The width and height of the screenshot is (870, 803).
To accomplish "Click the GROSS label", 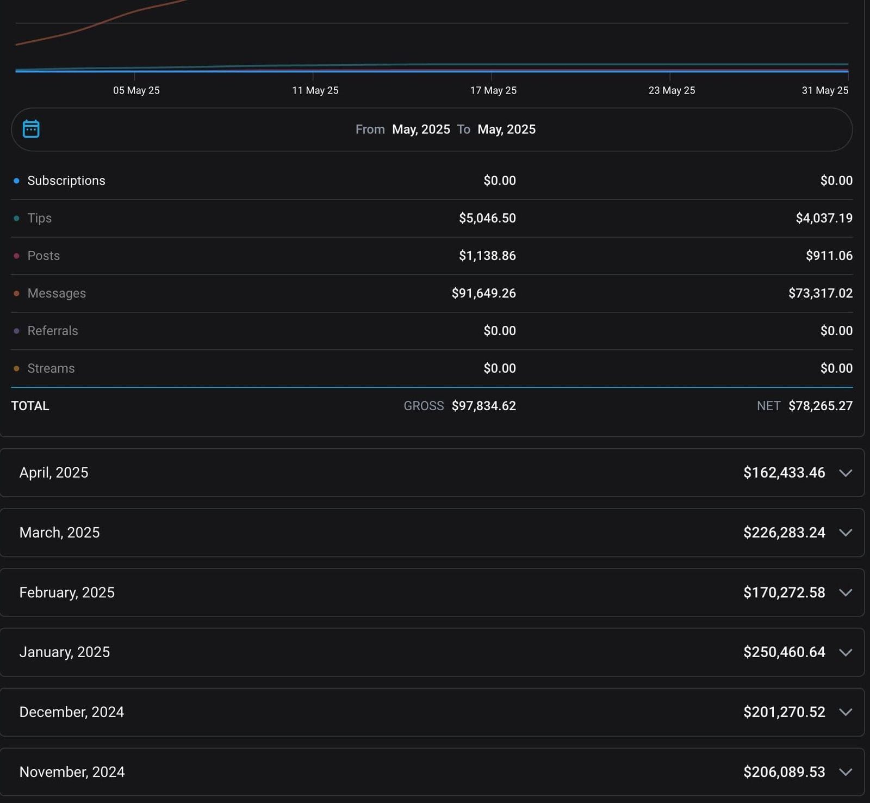I will pyautogui.click(x=424, y=406).
